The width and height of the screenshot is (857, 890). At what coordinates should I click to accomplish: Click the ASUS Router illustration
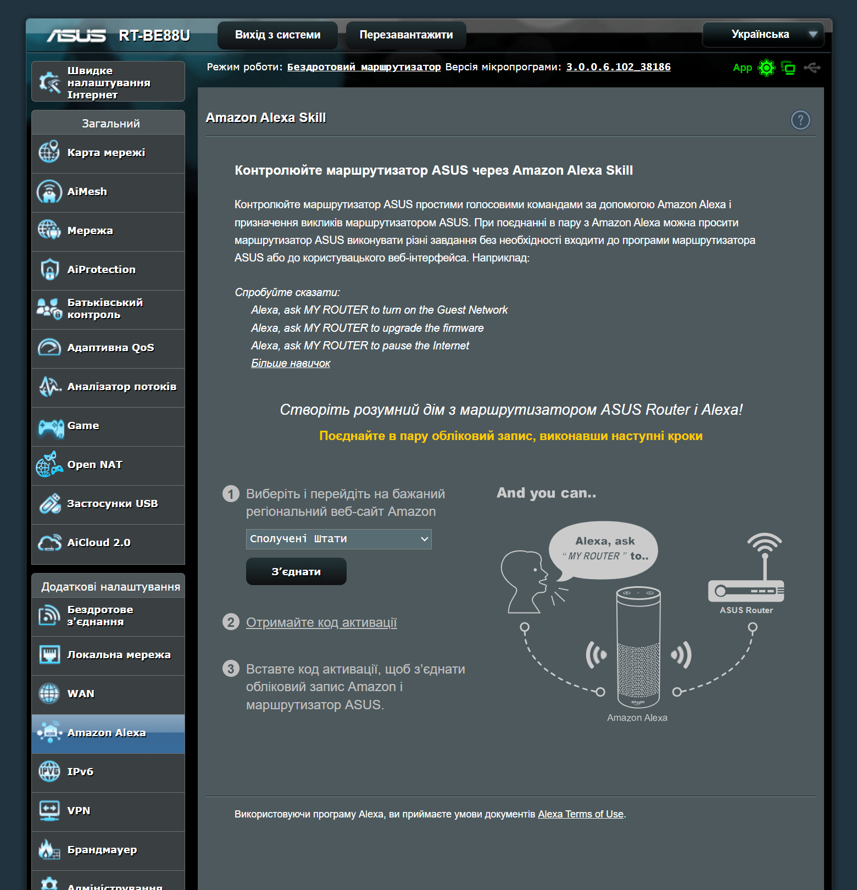point(746,569)
